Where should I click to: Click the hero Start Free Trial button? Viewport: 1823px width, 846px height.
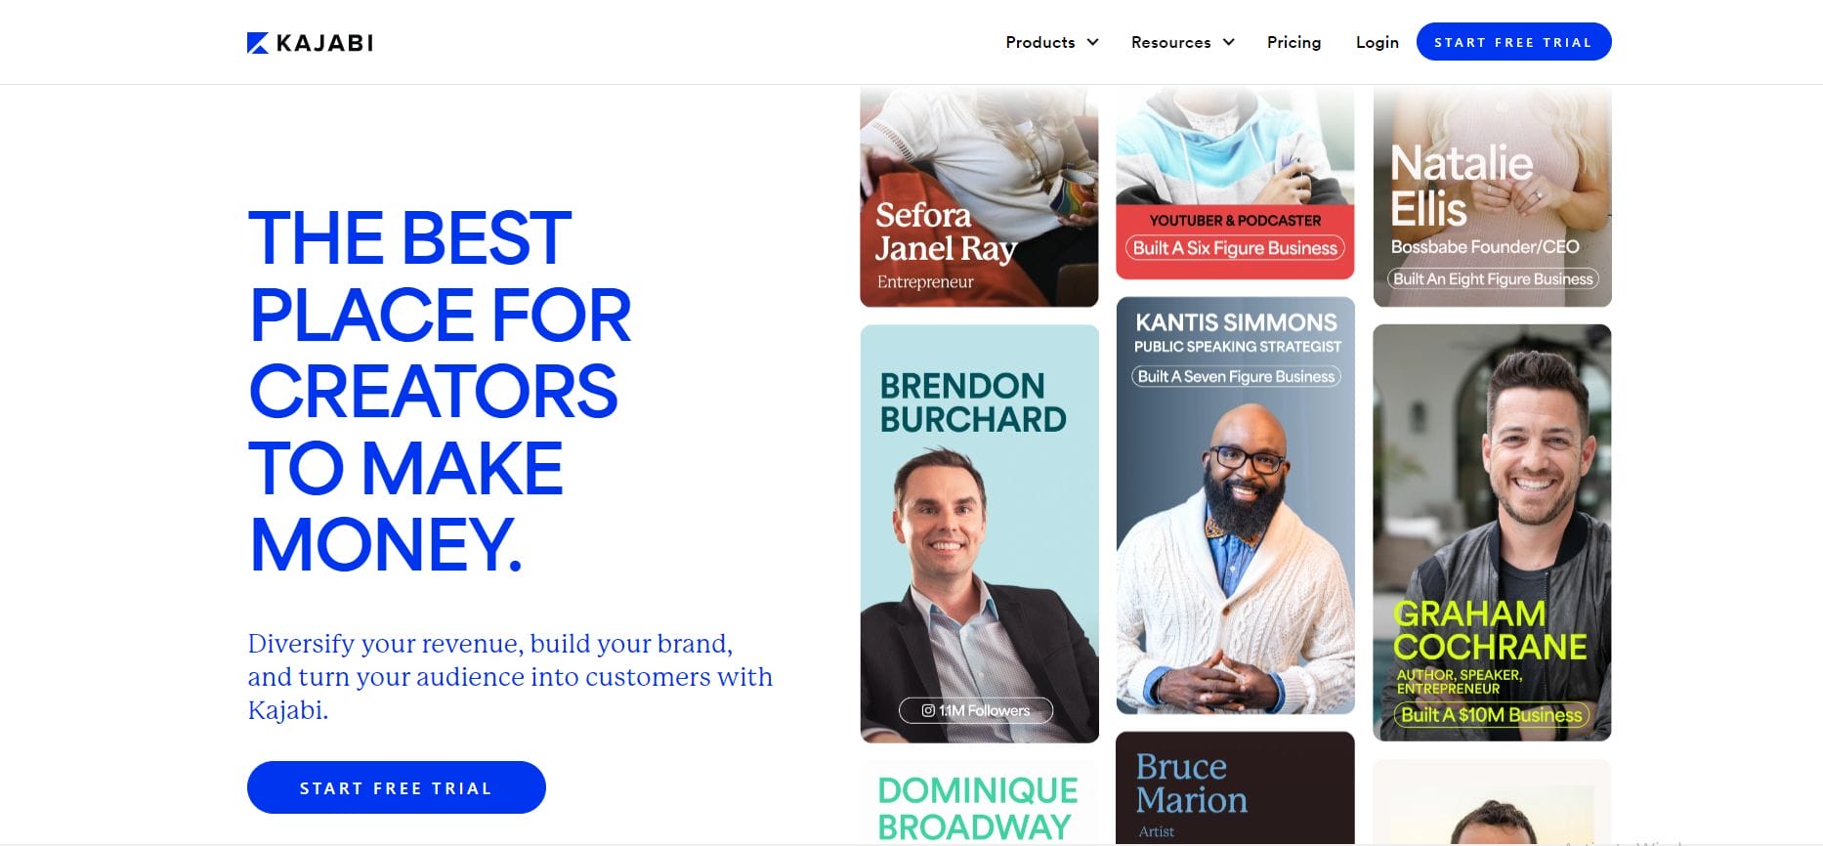coord(396,787)
